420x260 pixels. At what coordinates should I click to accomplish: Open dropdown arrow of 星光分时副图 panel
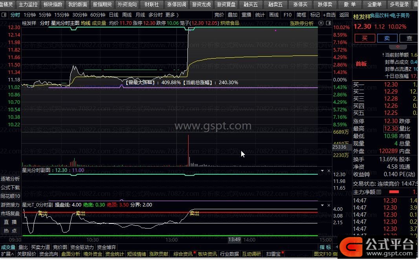point(323,171)
